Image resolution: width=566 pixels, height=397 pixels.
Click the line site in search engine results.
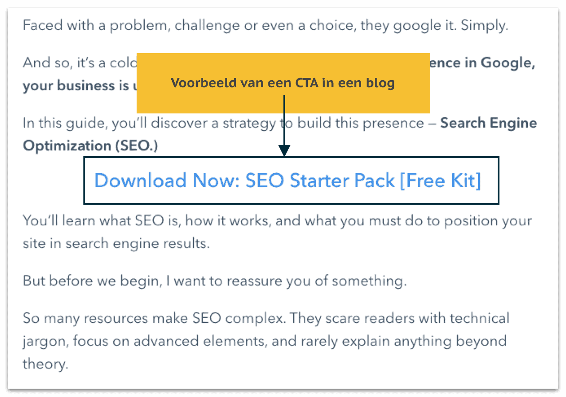click(x=116, y=243)
